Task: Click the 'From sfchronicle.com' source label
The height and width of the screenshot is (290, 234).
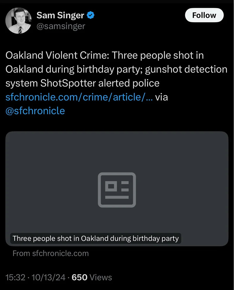Action: click(50, 253)
